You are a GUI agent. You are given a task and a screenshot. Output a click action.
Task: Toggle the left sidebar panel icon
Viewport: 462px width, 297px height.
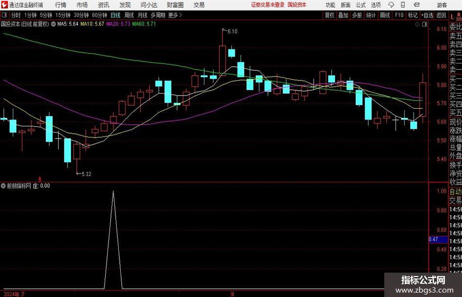click(4, 15)
